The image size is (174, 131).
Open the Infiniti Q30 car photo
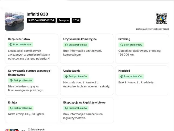pyautogui.click(x=14, y=21)
